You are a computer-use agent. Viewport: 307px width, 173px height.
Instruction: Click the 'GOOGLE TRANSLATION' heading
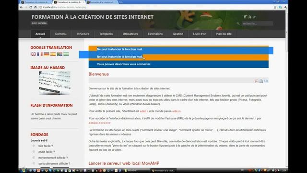pyautogui.click(x=51, y=48)
